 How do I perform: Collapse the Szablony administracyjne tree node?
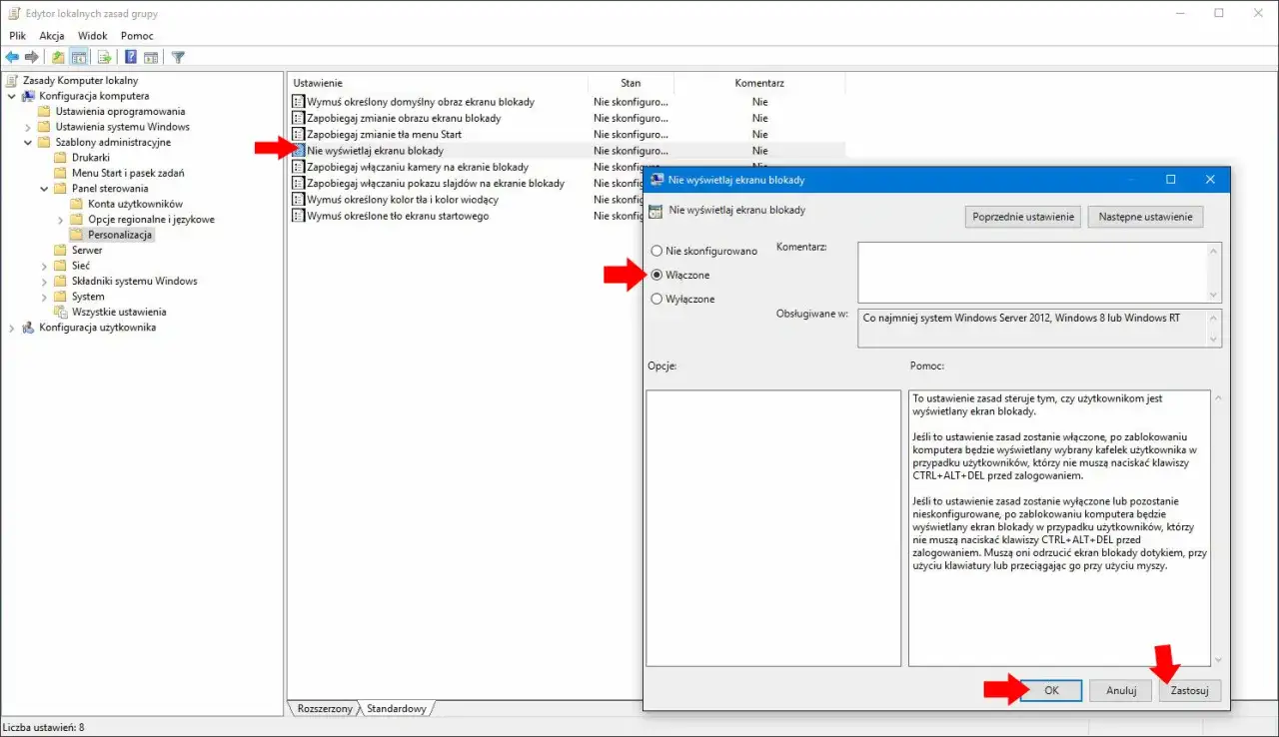pos(28,142)
